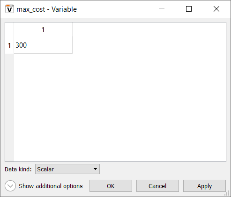Confirm changes with the OK button
This screenshot has height=197, width=231.
111,186
